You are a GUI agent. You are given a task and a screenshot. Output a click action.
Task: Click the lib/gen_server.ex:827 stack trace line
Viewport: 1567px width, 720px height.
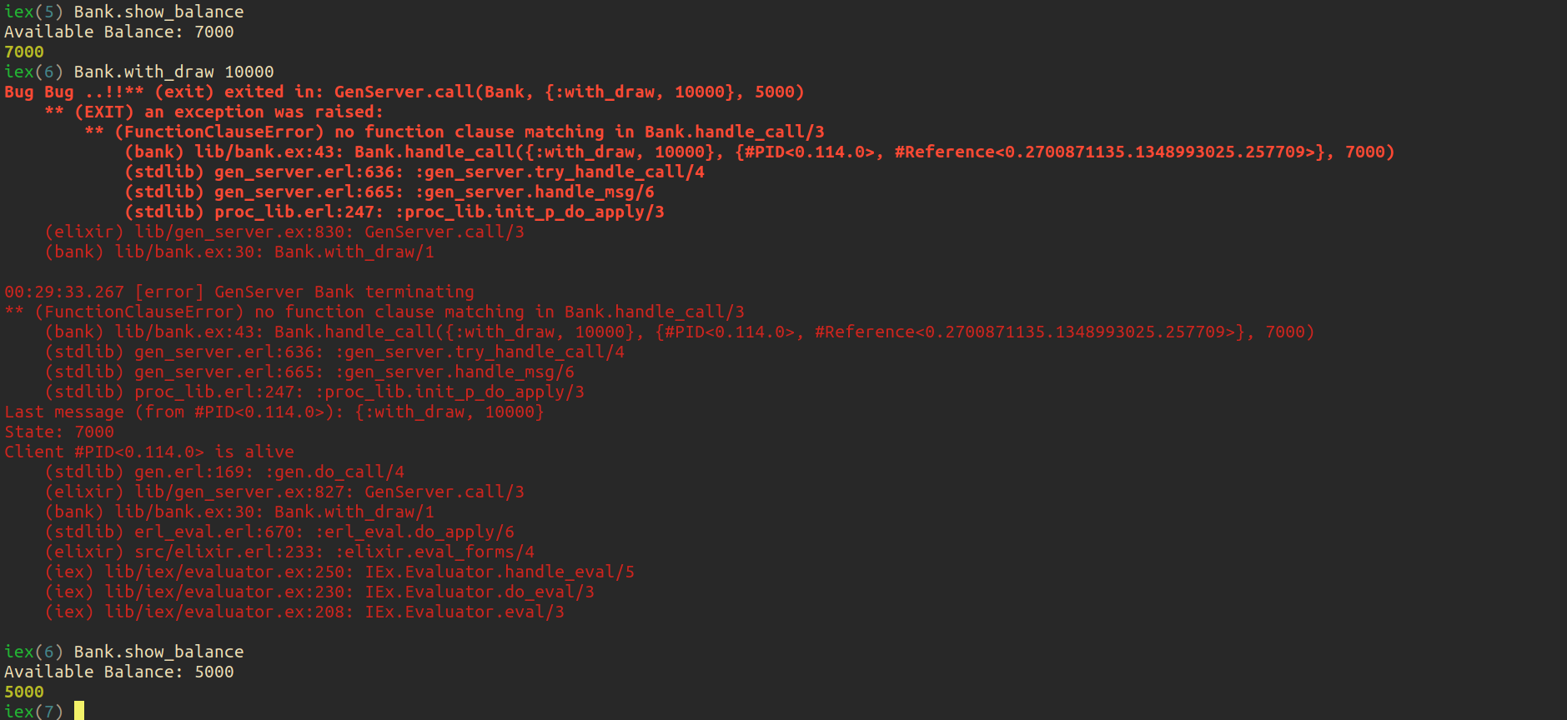pyautogui.click(x=284, y=492)
